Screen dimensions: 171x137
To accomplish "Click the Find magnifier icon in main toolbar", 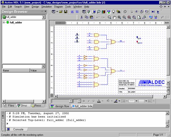I will point(99,12).
